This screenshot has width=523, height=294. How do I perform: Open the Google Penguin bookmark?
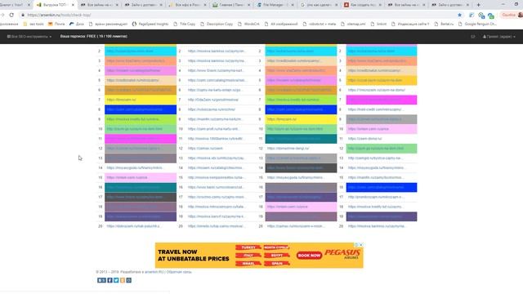coord(478,24)
